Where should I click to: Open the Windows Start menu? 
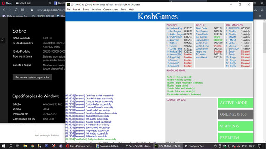click(x=3, y=146)
